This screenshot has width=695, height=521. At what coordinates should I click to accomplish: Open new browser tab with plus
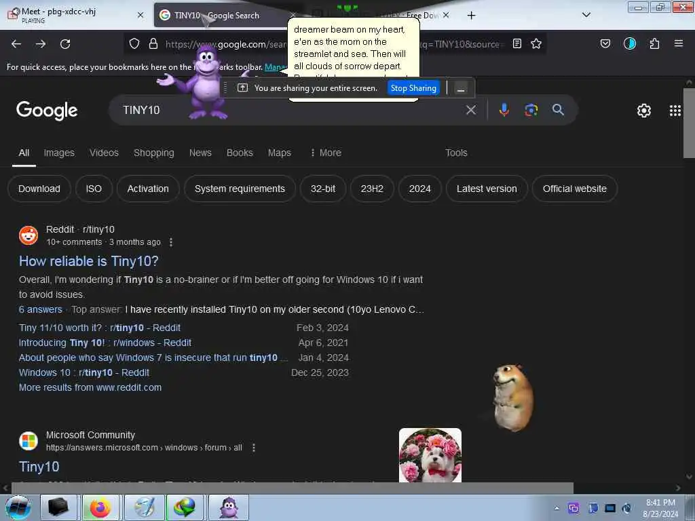pyautogui.click(x=471, y=16)
